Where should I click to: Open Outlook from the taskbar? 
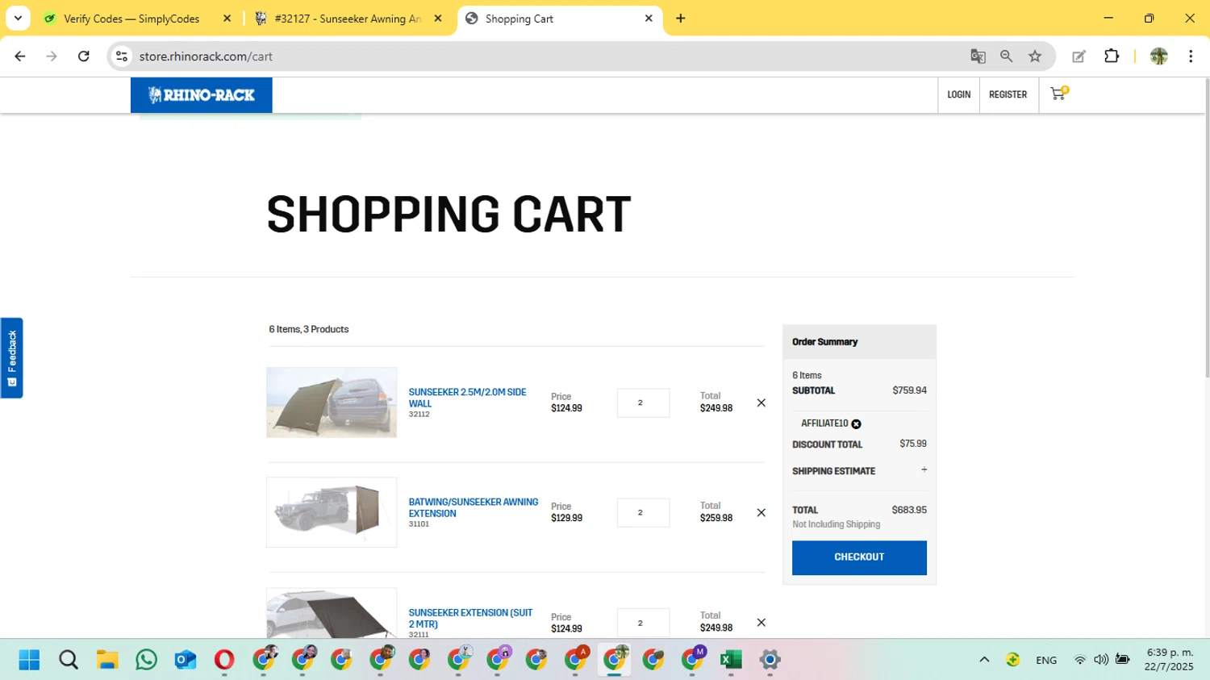pos(185,660)
